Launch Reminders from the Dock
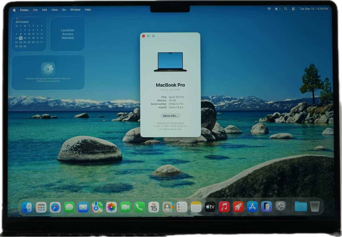 (x=182, y=207)
